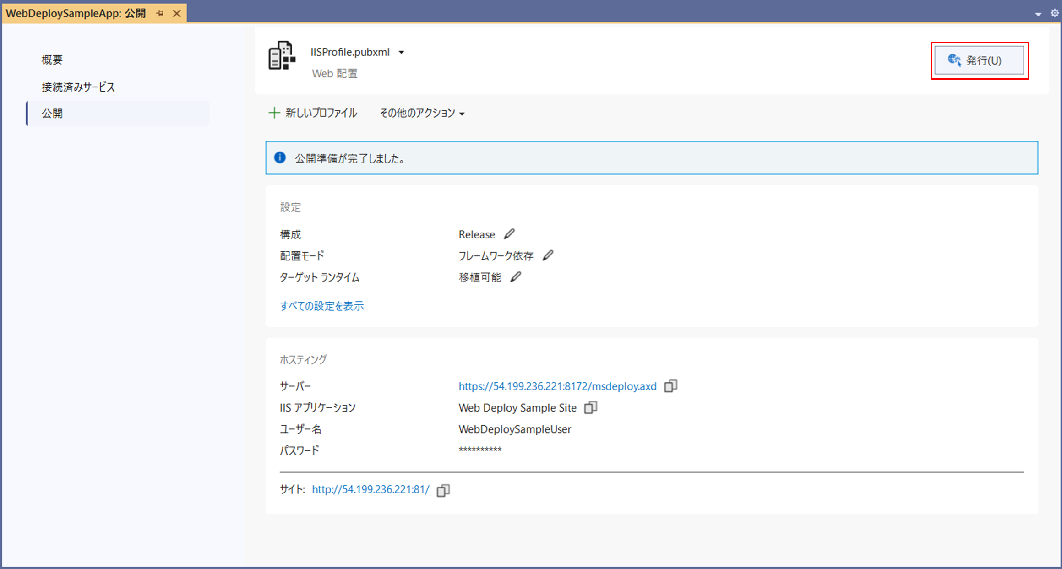Open the すべての設定を表示 link

tap(322, 306)
